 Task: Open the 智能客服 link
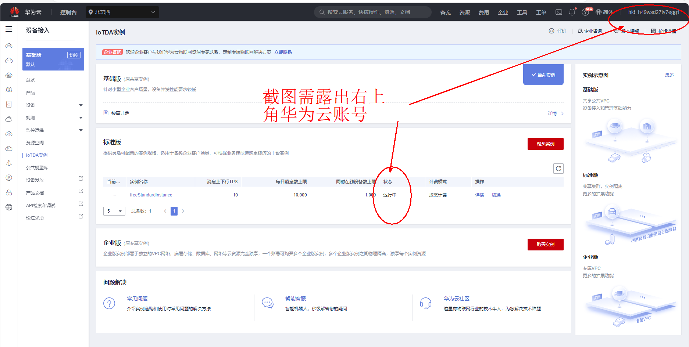(296, 299)
